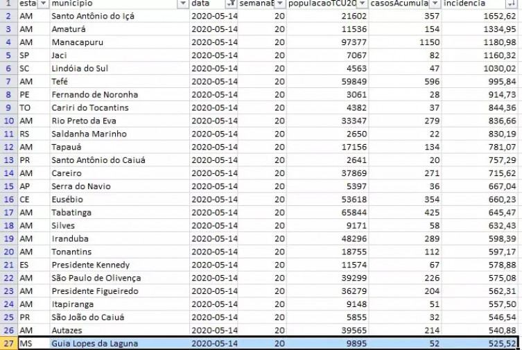Click the incidencia column header
Screen dimensions: 522x350
tap(480, 4)
